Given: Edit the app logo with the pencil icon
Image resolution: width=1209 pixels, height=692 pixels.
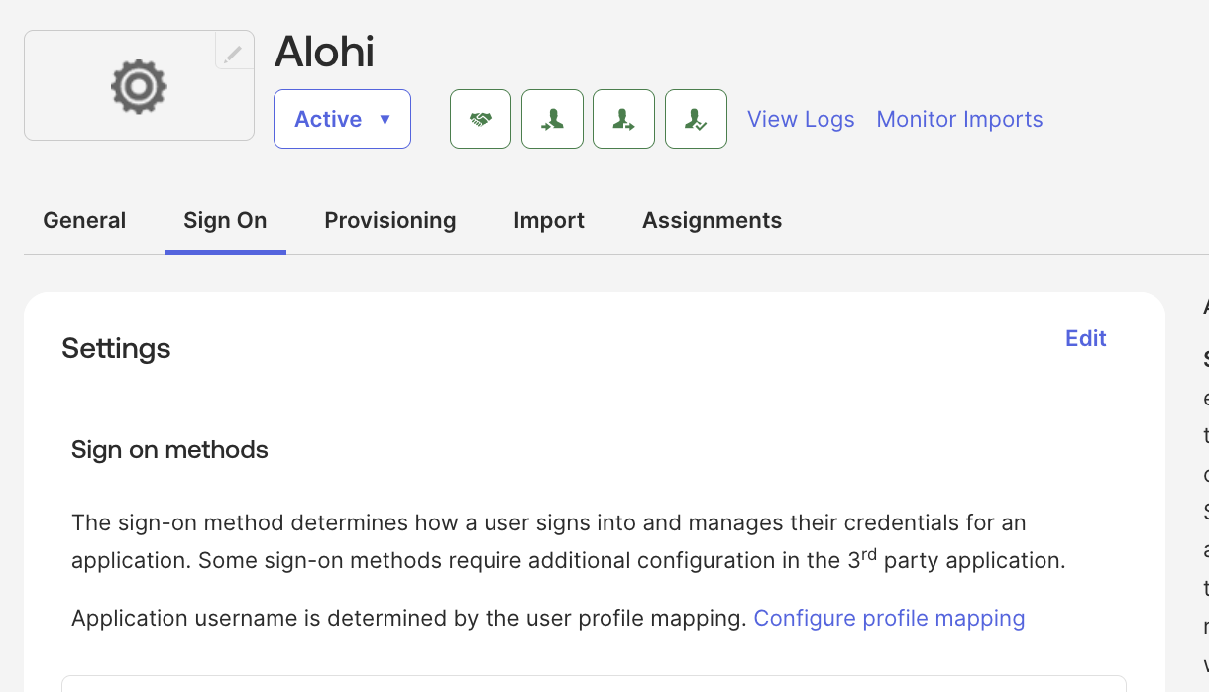Looking at the screenshot, I should click(234, 52).
